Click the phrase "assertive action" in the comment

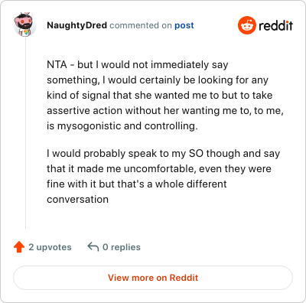click(85, 110)
